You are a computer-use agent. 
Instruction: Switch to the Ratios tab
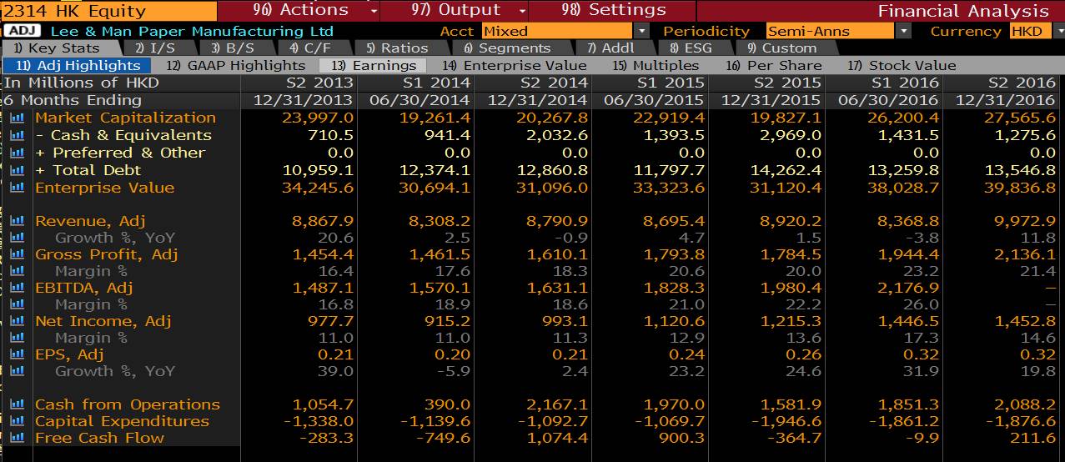tap(397, 48)
